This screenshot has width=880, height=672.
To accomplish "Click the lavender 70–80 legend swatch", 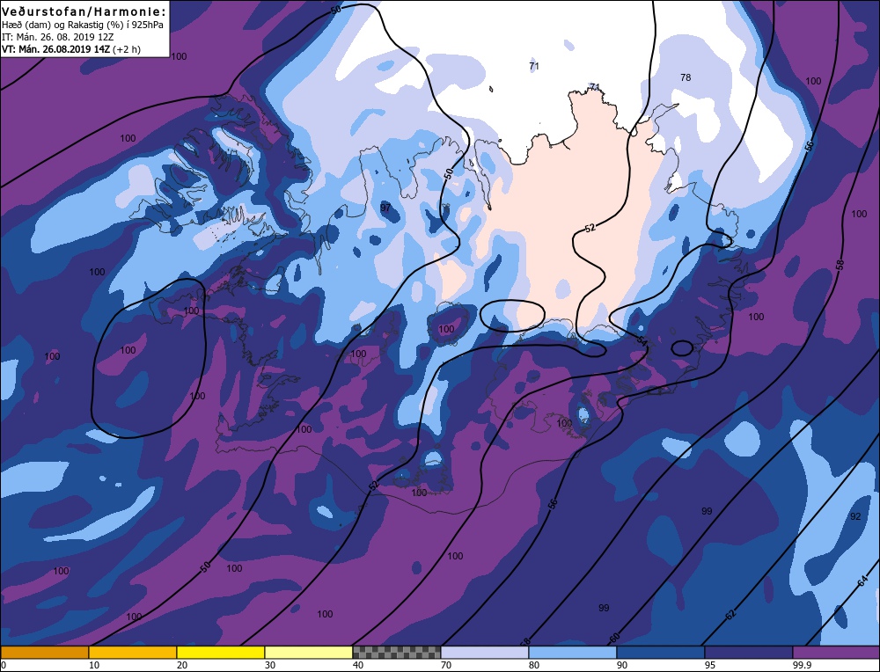I will (484, 653).
